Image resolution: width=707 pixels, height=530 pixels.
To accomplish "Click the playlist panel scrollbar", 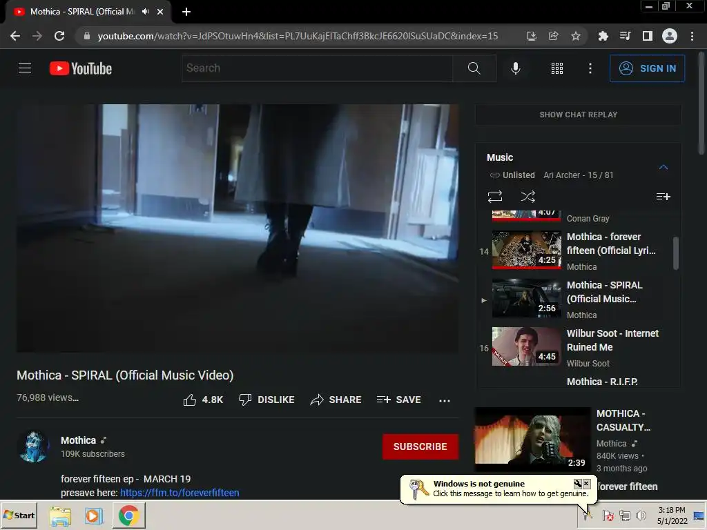I will point(675,253).
